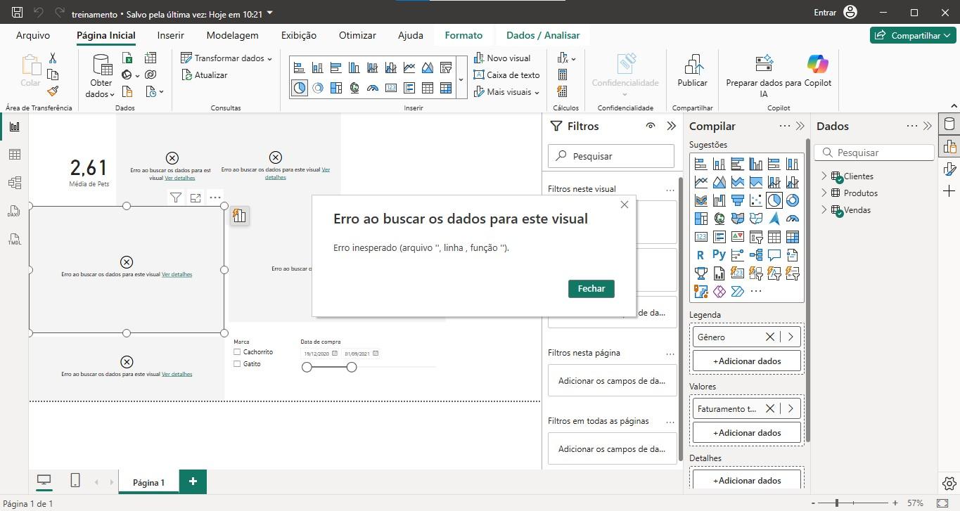Select the treemap visual in Compilar pane
The image size is (960, 511).
point(700,219)
